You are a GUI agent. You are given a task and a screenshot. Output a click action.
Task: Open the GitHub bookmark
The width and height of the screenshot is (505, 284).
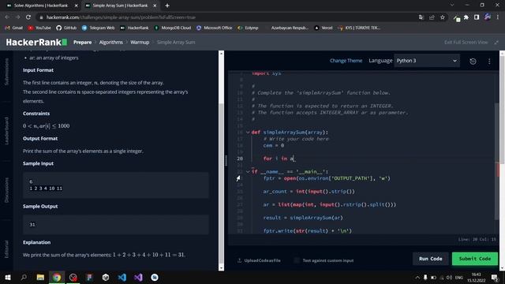(x=66, y=28)
